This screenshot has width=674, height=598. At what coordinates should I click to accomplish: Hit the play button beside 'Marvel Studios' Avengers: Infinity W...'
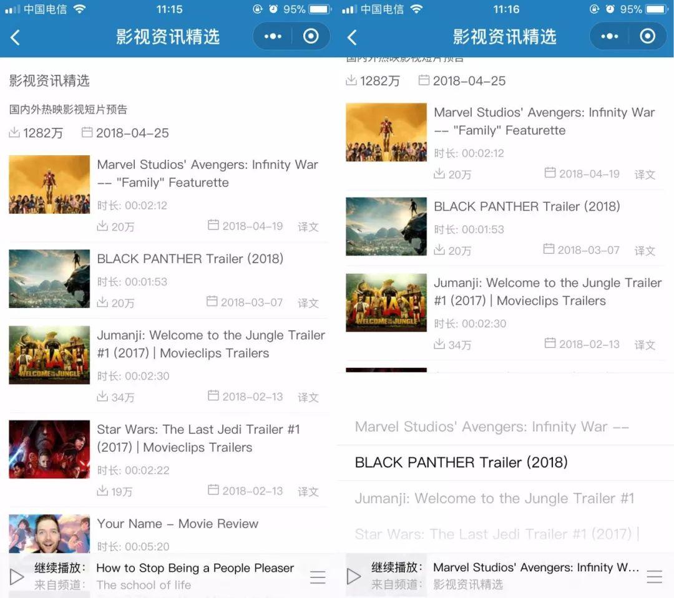point(354,577)
